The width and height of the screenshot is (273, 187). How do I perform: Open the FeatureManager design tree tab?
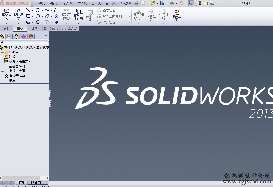2,36
